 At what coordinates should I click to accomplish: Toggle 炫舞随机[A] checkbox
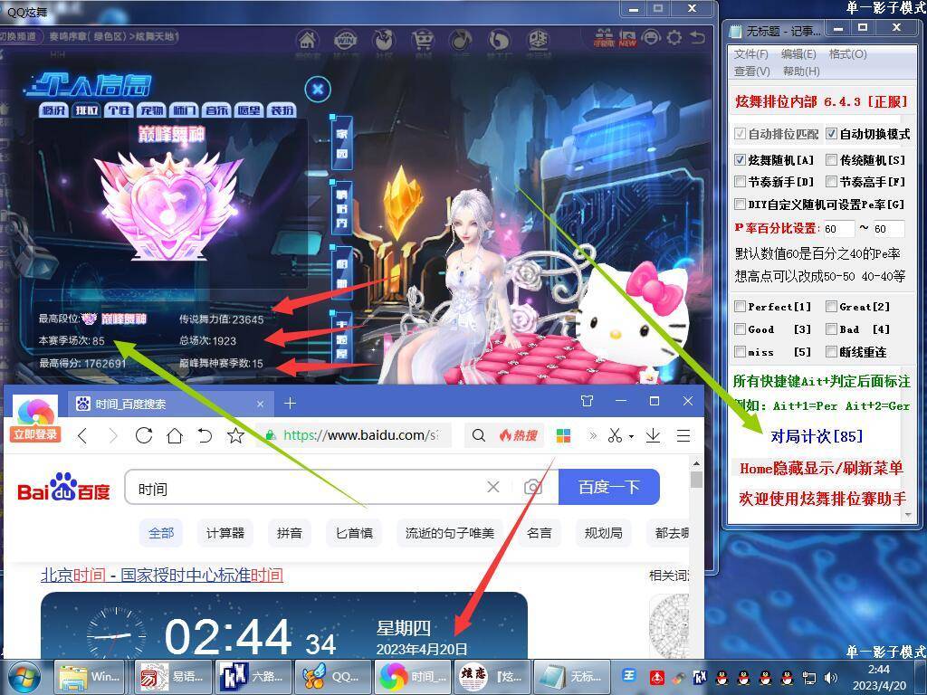pos(740,160)
